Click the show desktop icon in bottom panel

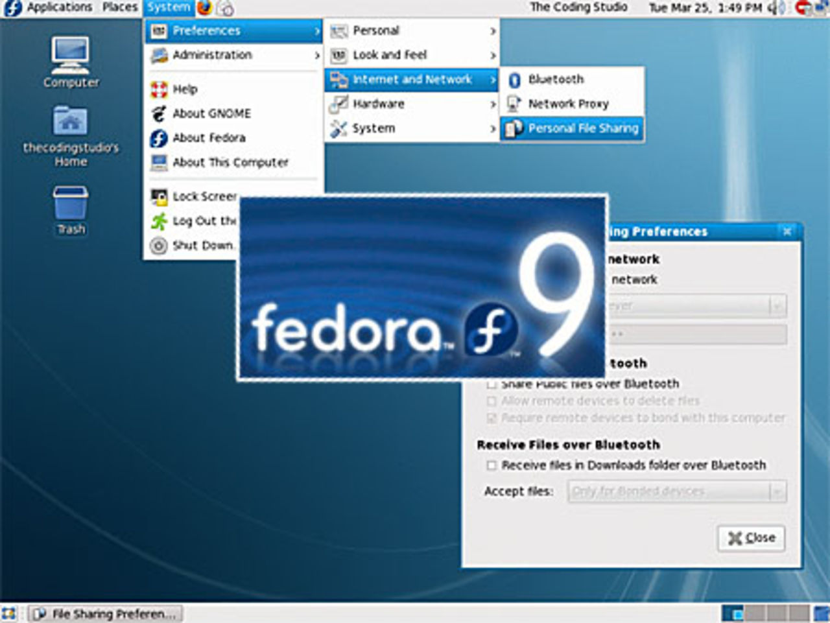coord(9,613)
